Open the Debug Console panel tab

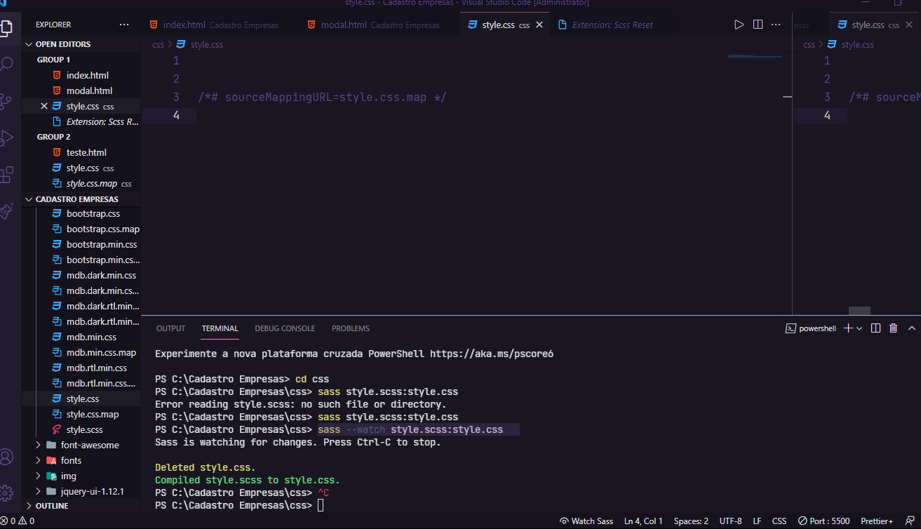pos(285,328)
